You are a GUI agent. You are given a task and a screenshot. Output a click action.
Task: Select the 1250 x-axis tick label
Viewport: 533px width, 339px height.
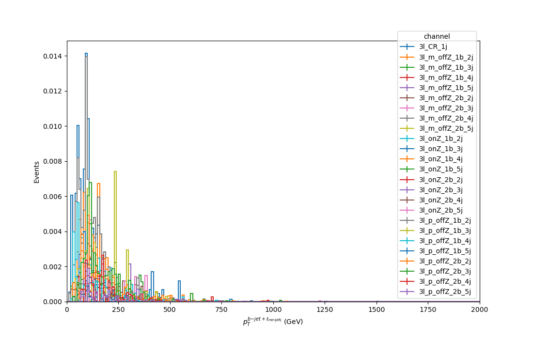325,310
